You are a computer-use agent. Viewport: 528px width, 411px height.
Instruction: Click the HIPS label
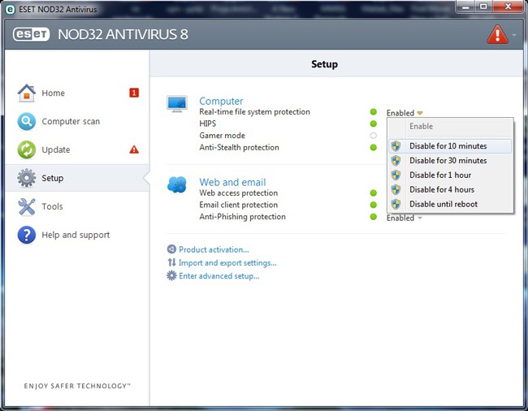click(207, 123)
